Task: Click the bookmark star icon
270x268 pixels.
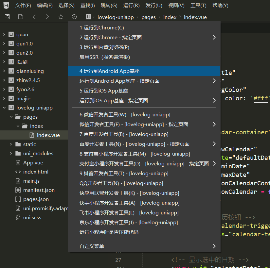Action: pos(61,17)
